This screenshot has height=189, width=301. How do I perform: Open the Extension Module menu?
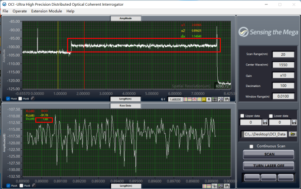point(46,11)
